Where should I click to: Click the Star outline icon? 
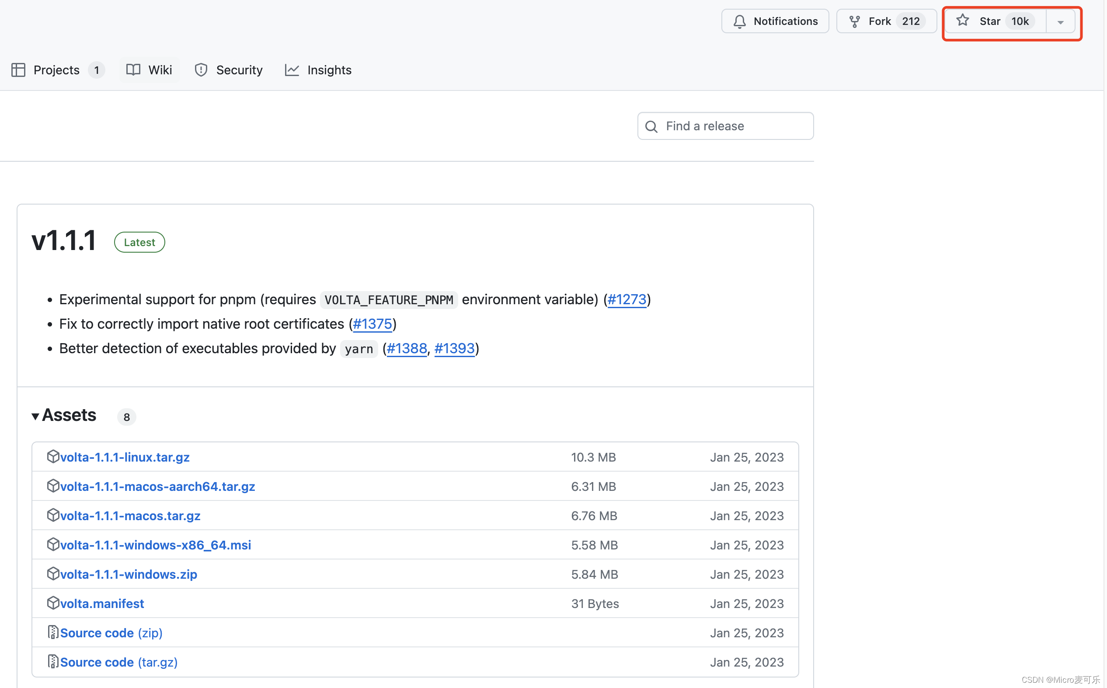[x=962, y=21]
